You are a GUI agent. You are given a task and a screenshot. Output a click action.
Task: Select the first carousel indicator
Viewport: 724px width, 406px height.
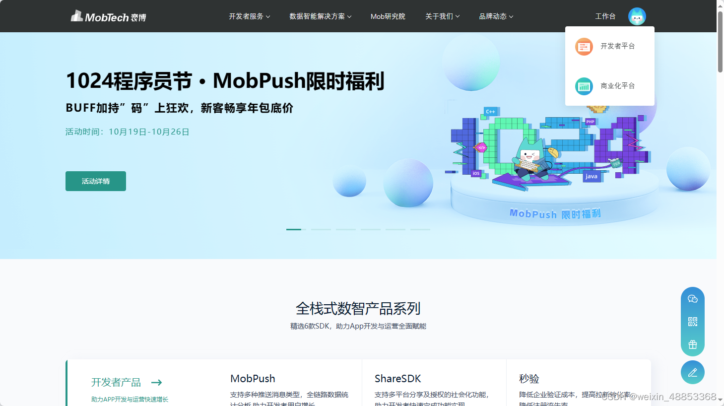click(x=296, y=229)
